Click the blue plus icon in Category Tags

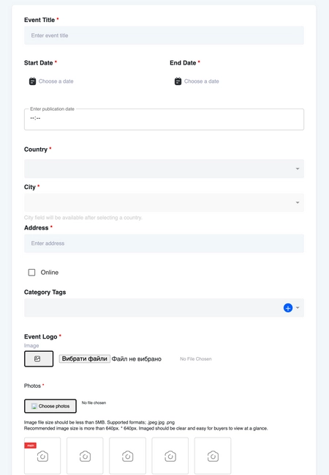click(x=288, y=308)
